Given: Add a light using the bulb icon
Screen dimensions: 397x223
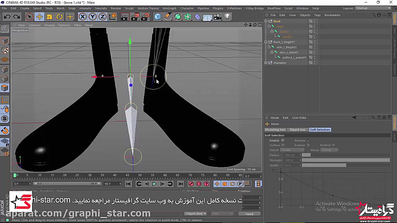Looking at the screenshot, I should point(227,17).
